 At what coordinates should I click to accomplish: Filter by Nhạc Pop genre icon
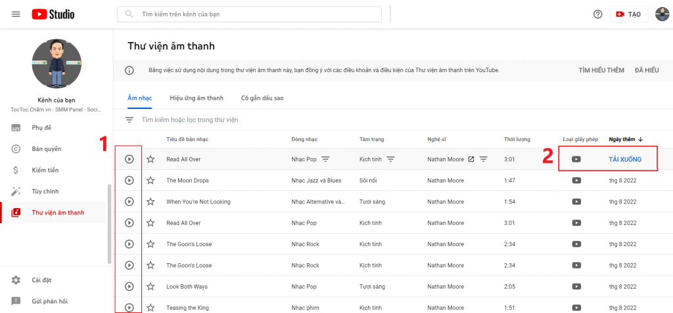(325, 159)
